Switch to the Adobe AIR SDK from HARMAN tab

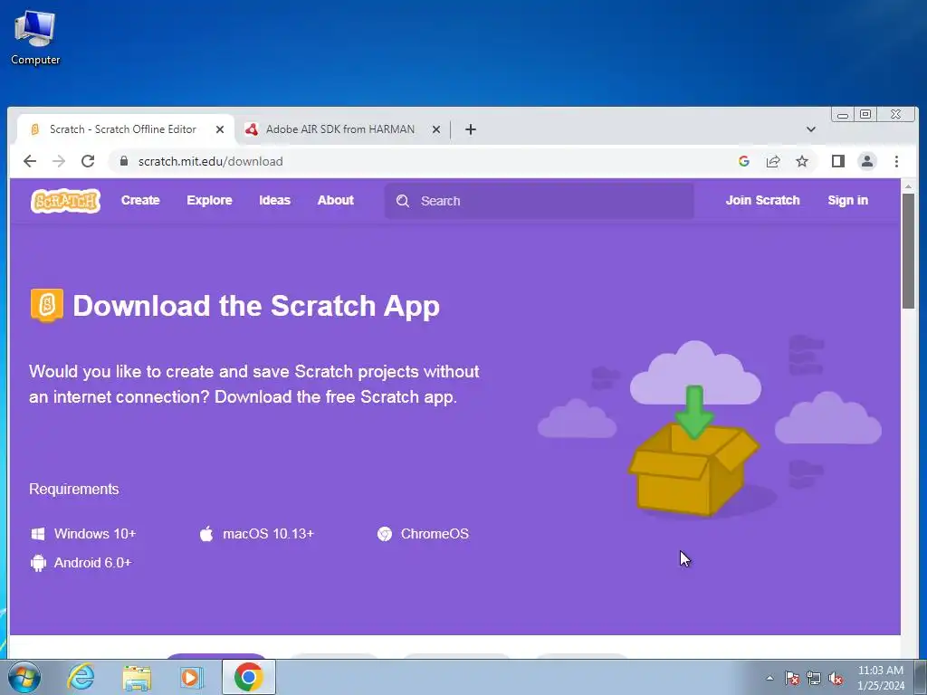(x=340, y=129)
